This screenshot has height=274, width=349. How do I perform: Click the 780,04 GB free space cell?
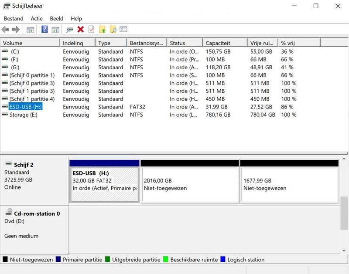pyautogui.click(x=263, y=115)
